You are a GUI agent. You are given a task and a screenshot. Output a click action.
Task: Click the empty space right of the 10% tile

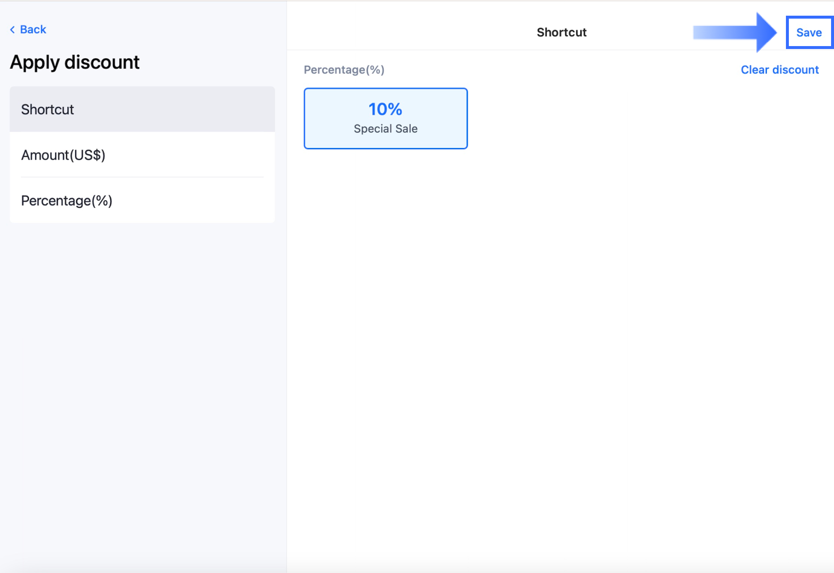click(613, 118)
